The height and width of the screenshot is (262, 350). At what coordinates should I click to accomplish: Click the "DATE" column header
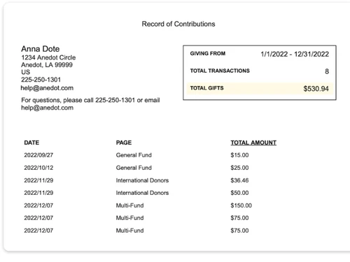point(31,143)
